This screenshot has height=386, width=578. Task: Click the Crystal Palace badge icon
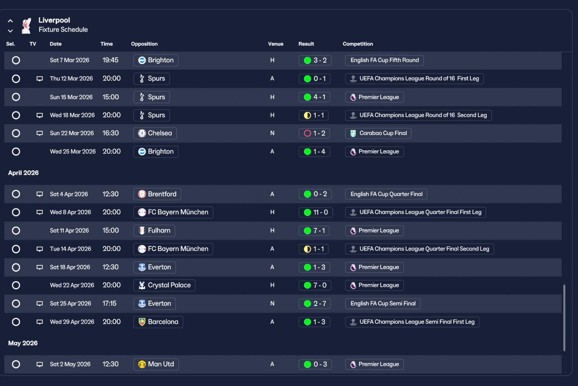point(142,285)
